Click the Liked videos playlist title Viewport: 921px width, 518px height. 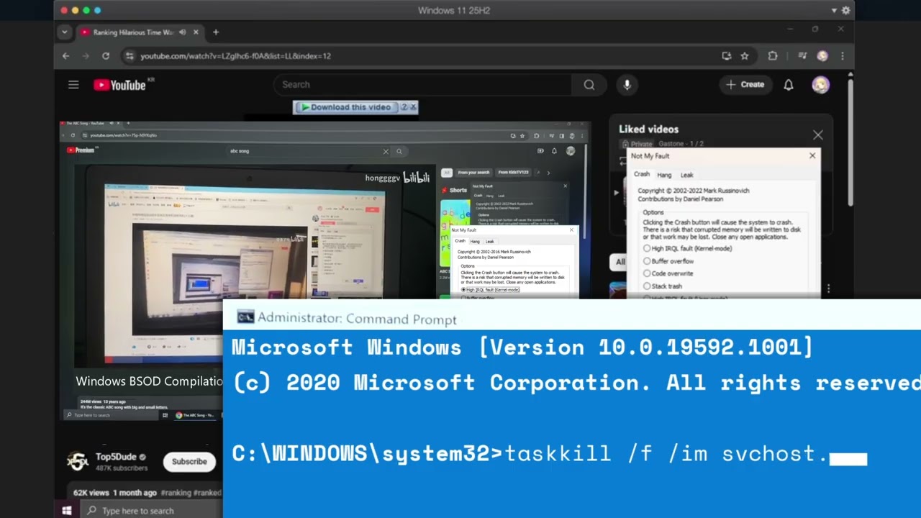click(x=649, y=129)
